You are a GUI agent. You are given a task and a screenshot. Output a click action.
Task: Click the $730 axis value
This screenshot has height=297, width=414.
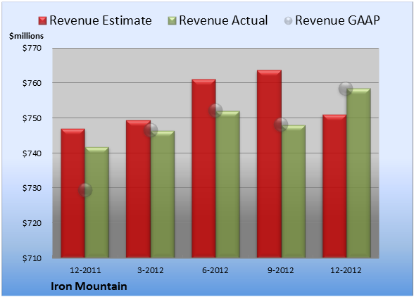[x=32, y=188]
